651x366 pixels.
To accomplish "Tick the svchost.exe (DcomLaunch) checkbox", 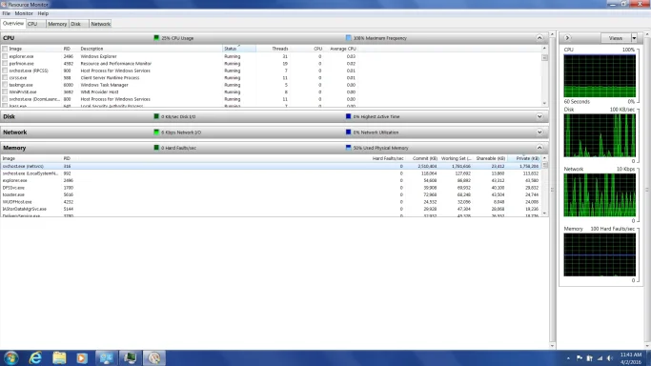I will [x=5, y=99].
